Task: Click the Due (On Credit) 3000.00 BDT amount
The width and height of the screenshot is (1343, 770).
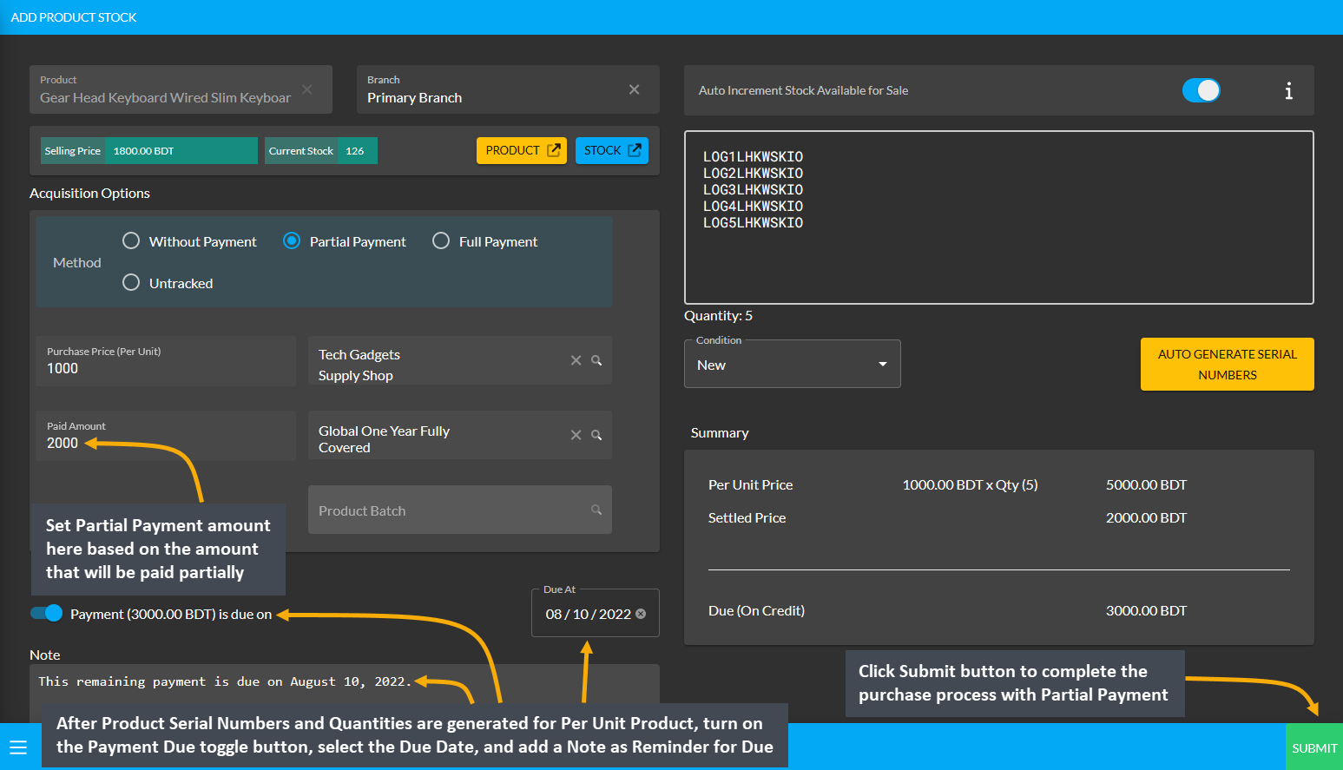Action: tap(1146, 611)
